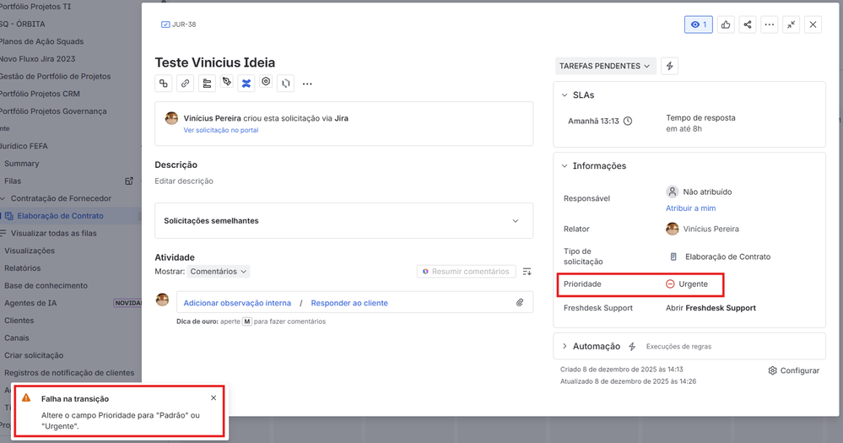Click Elaboração de Contrato request type value

720,257
